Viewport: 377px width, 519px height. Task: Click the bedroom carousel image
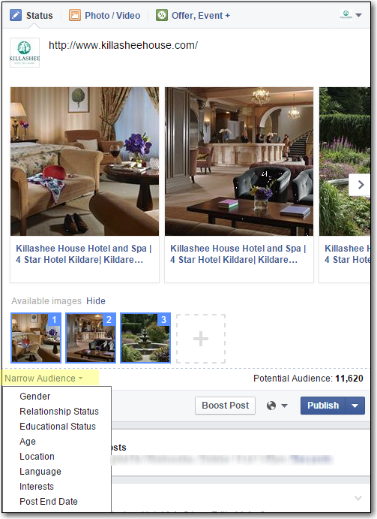[x=85, y=161]
